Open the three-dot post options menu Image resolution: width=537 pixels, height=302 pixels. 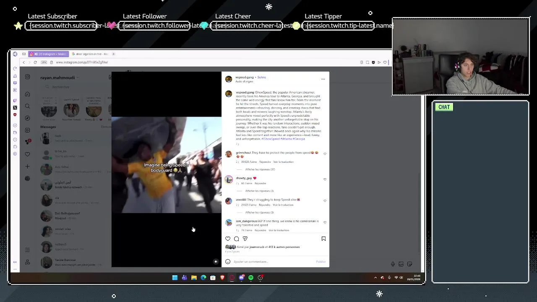click(x=323, y=79)
